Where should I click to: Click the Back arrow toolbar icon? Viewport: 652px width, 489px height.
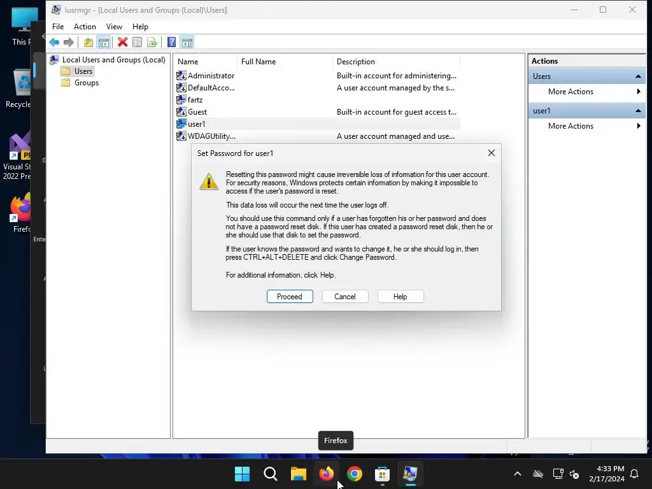54,43
